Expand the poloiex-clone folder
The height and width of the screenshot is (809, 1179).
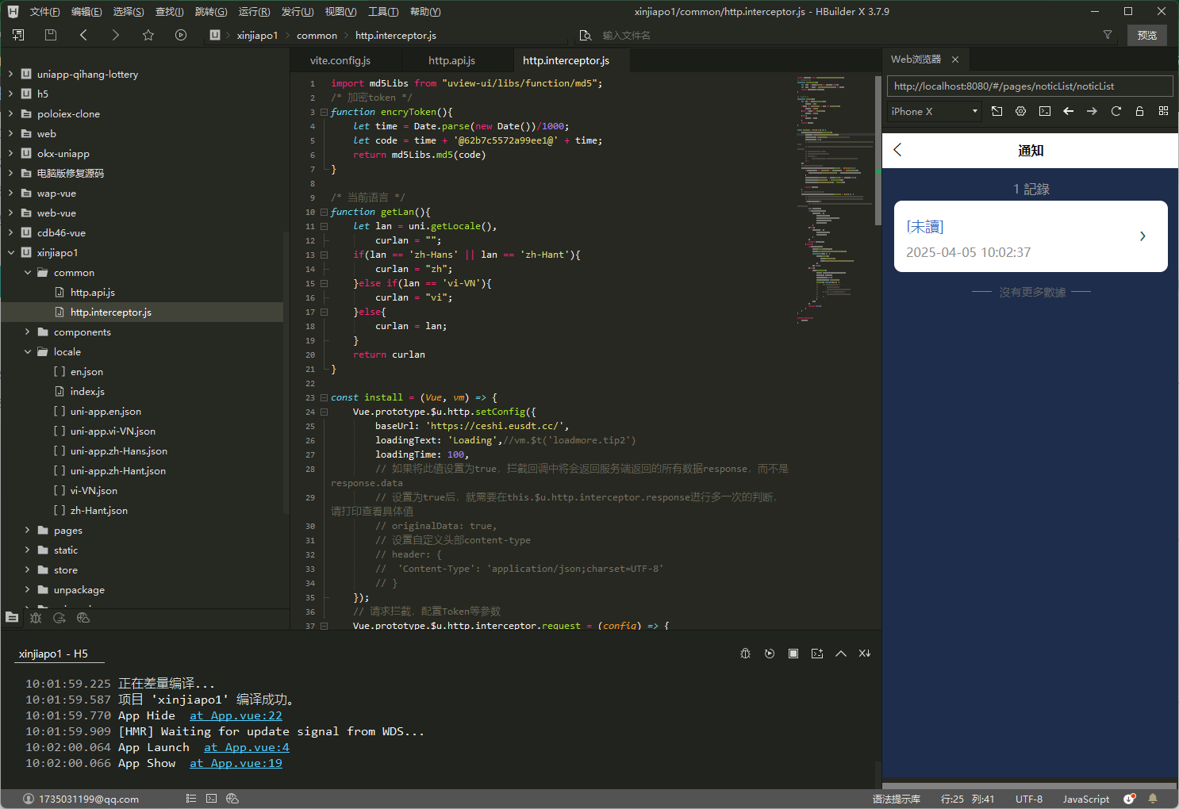(10, 113)
